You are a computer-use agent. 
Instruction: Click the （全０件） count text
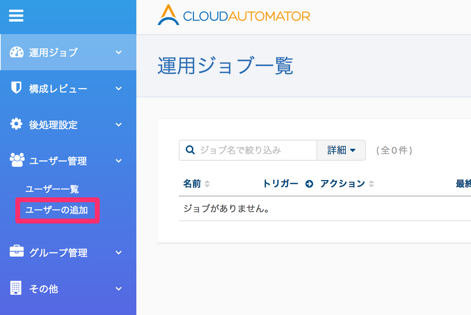(x=394, y=150)
